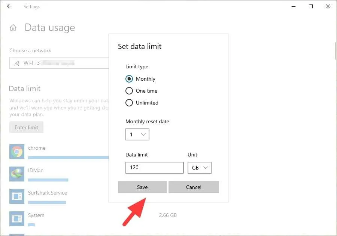Open the Unit dropdown showing GB

(200, 168)
